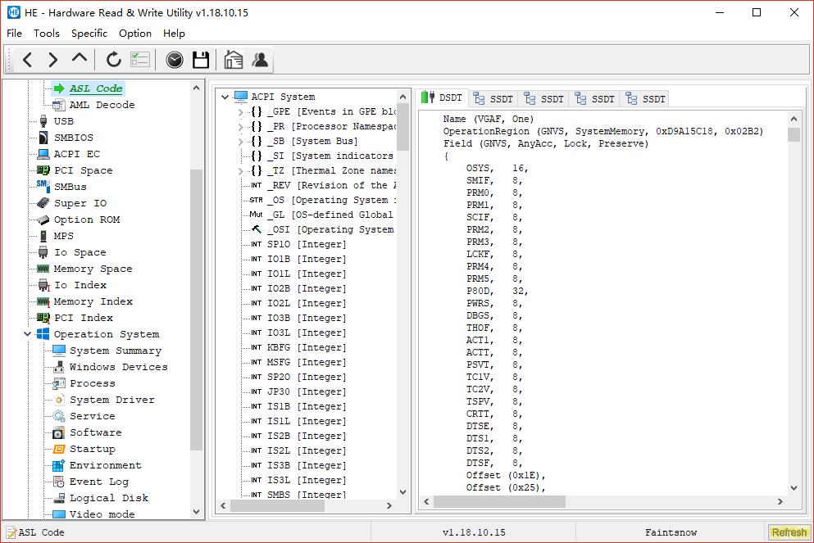Click the checklist toolbar icon

point(139,60)
